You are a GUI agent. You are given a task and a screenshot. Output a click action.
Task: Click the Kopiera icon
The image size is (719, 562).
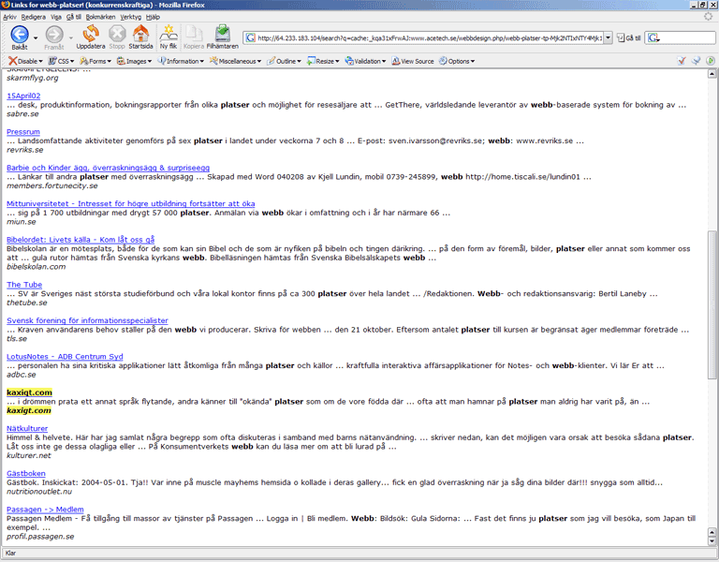(x=194, y=37)
